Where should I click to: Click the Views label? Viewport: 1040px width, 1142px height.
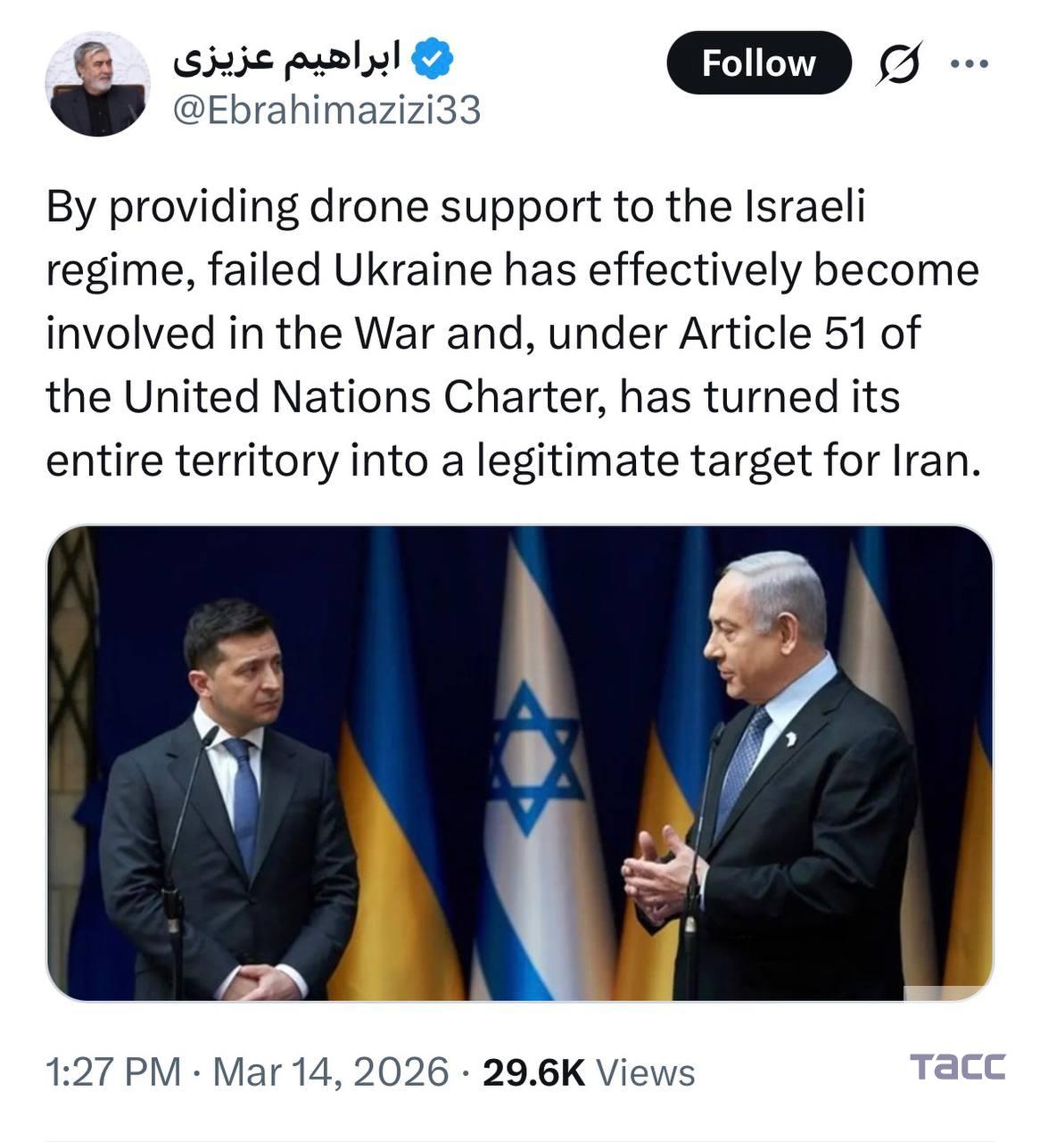coord(645,1072)
